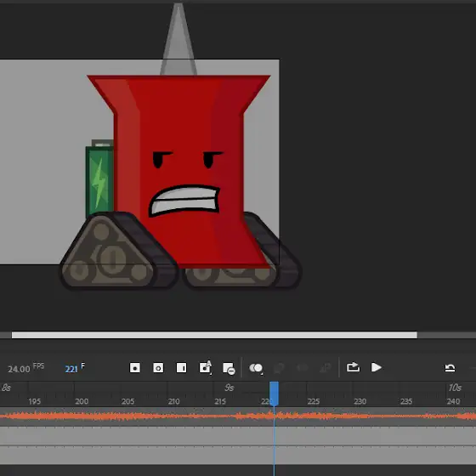Screen dimensions: 476x476
Task: Click the loop playback arrow-box icon
Action: coord(353,367)
